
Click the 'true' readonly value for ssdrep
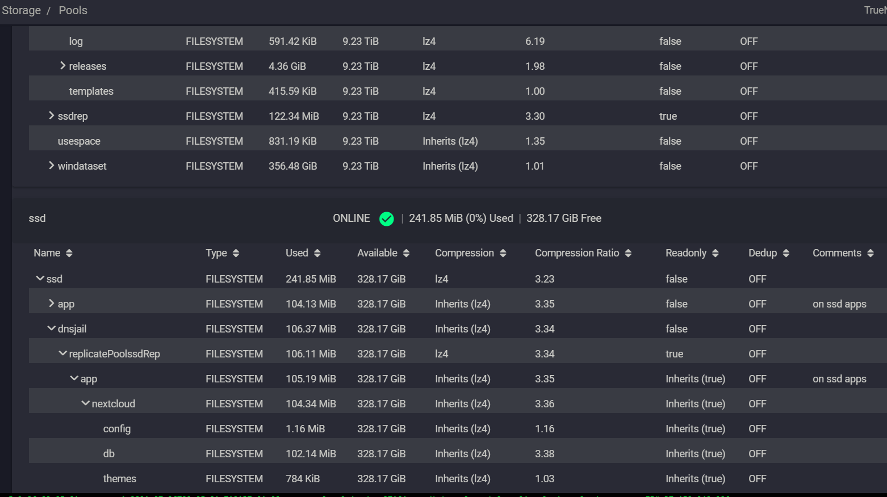[668, 116]
